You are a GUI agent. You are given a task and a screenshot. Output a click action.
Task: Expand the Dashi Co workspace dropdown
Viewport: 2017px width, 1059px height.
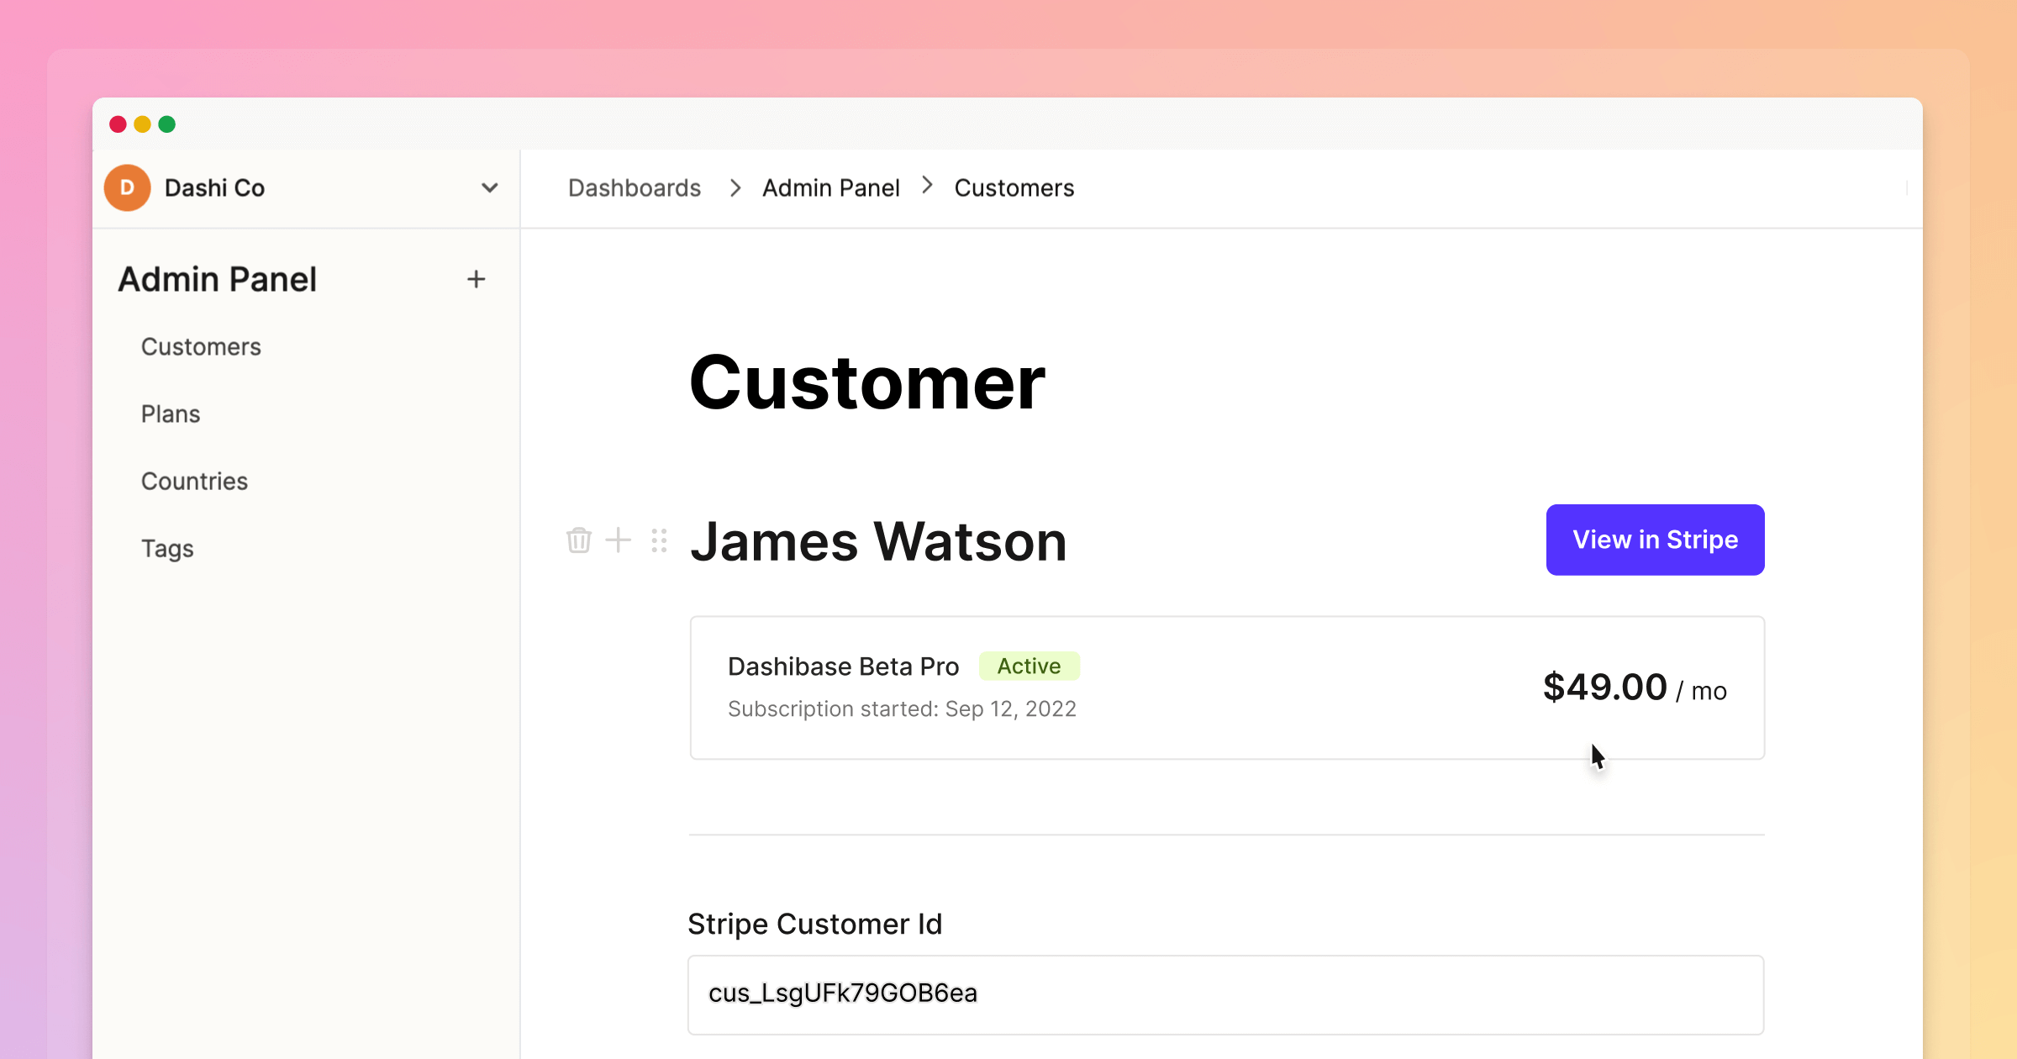click(491, 187)
